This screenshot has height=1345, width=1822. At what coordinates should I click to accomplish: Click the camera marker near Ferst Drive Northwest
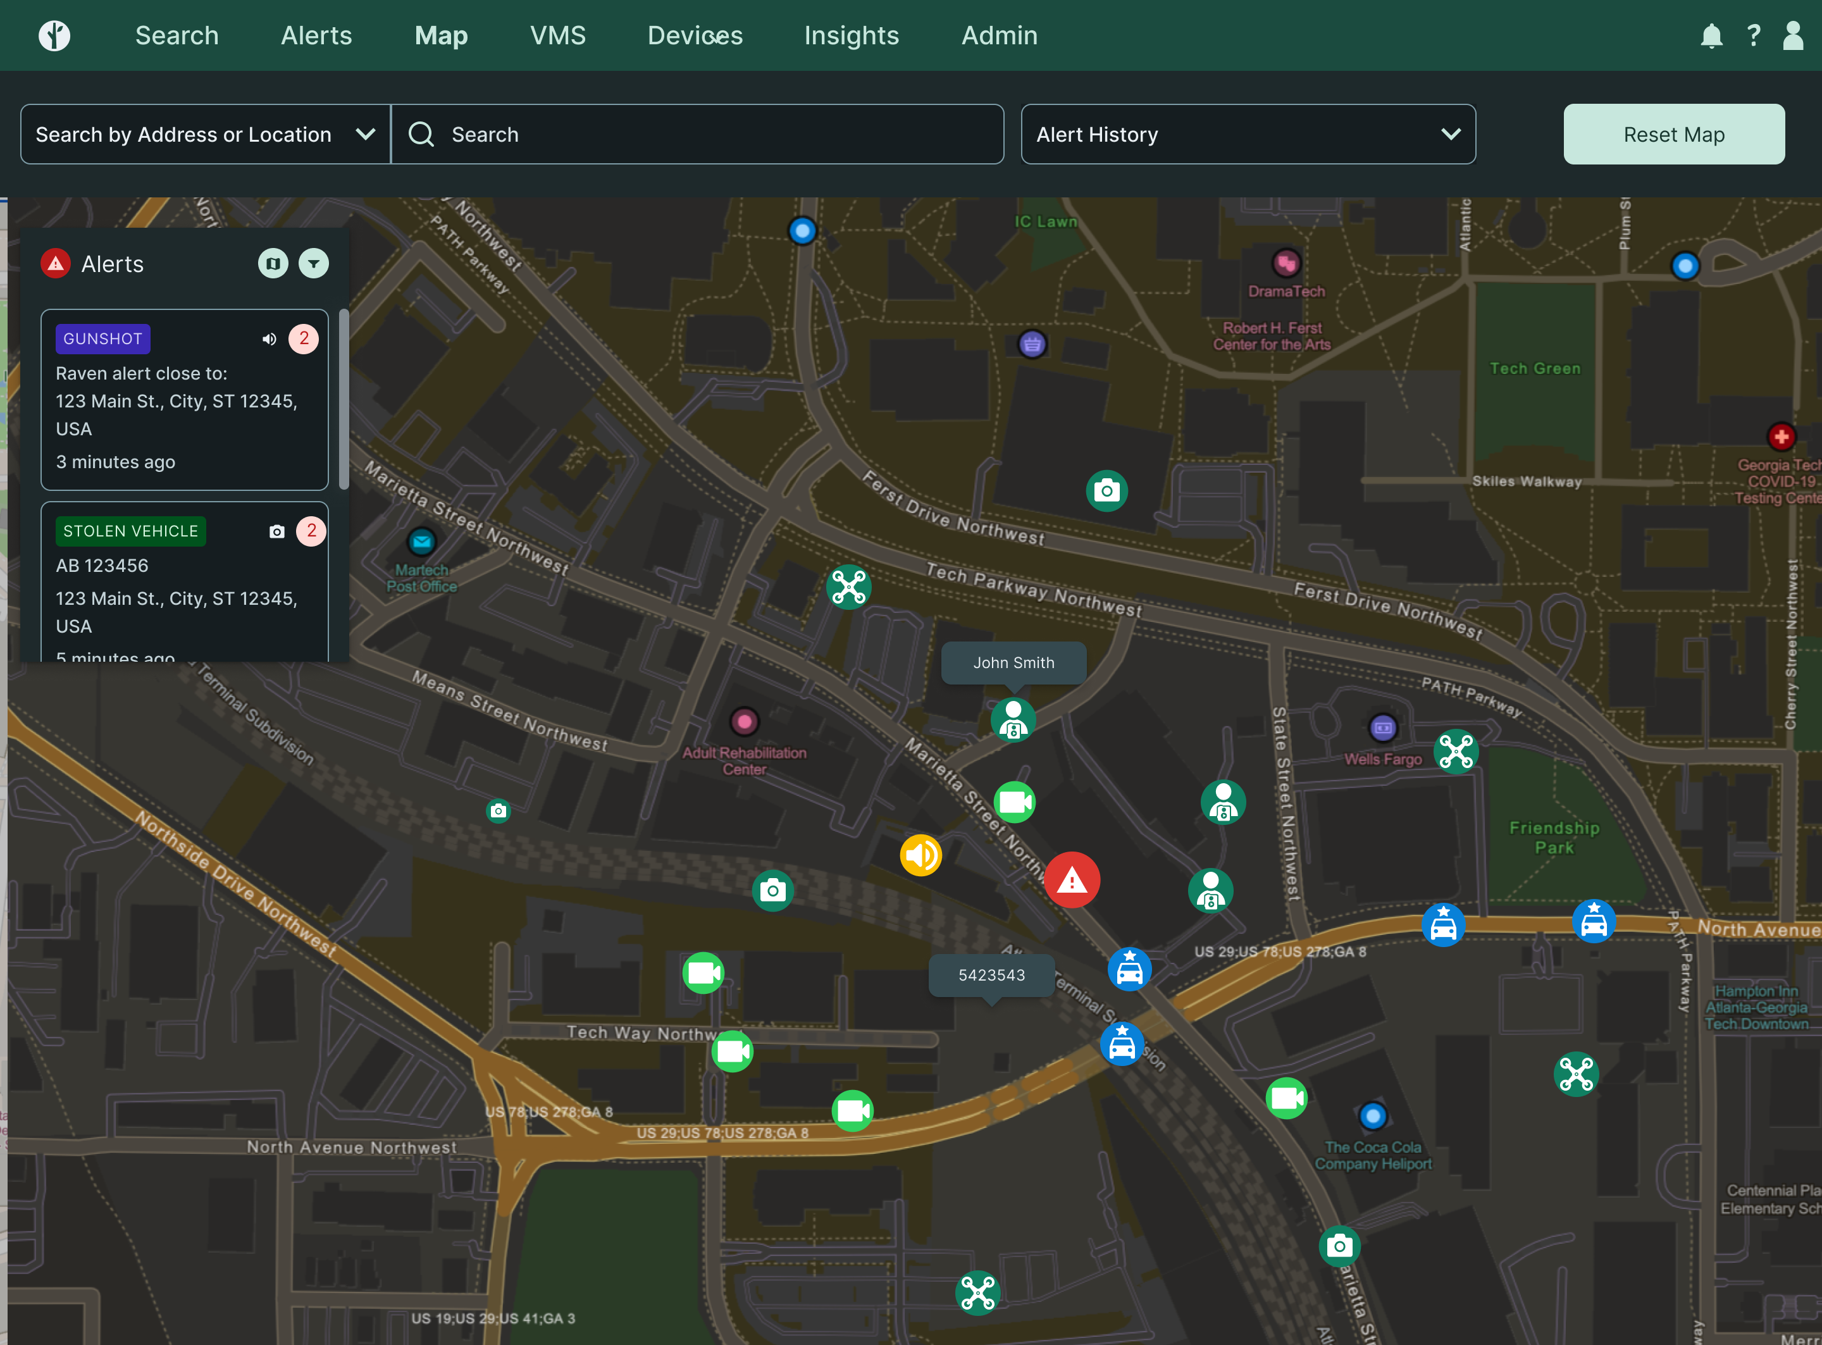(1106, 491)
